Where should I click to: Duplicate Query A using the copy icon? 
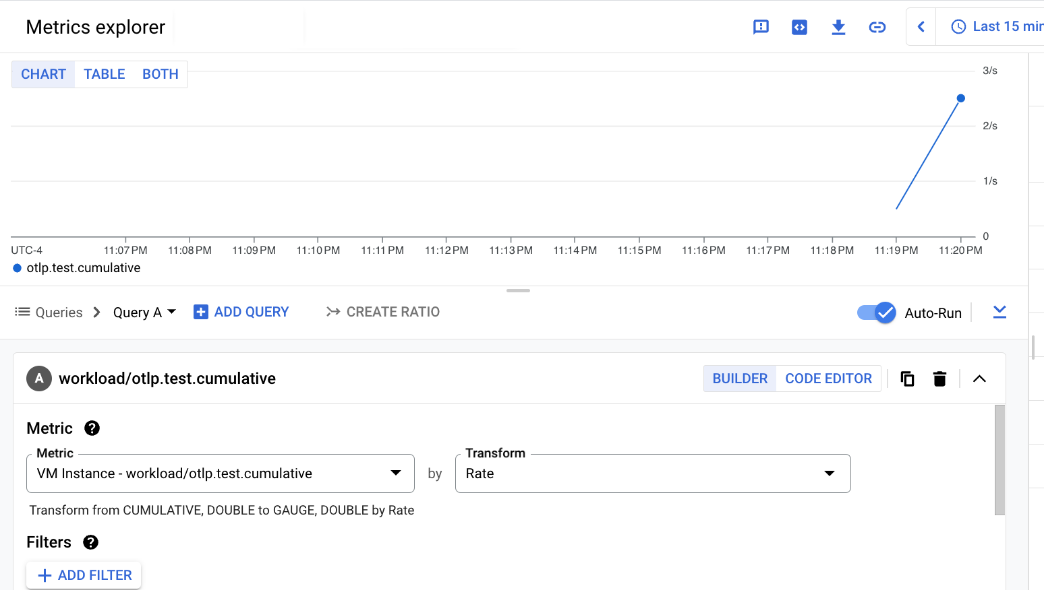[907, 379]
